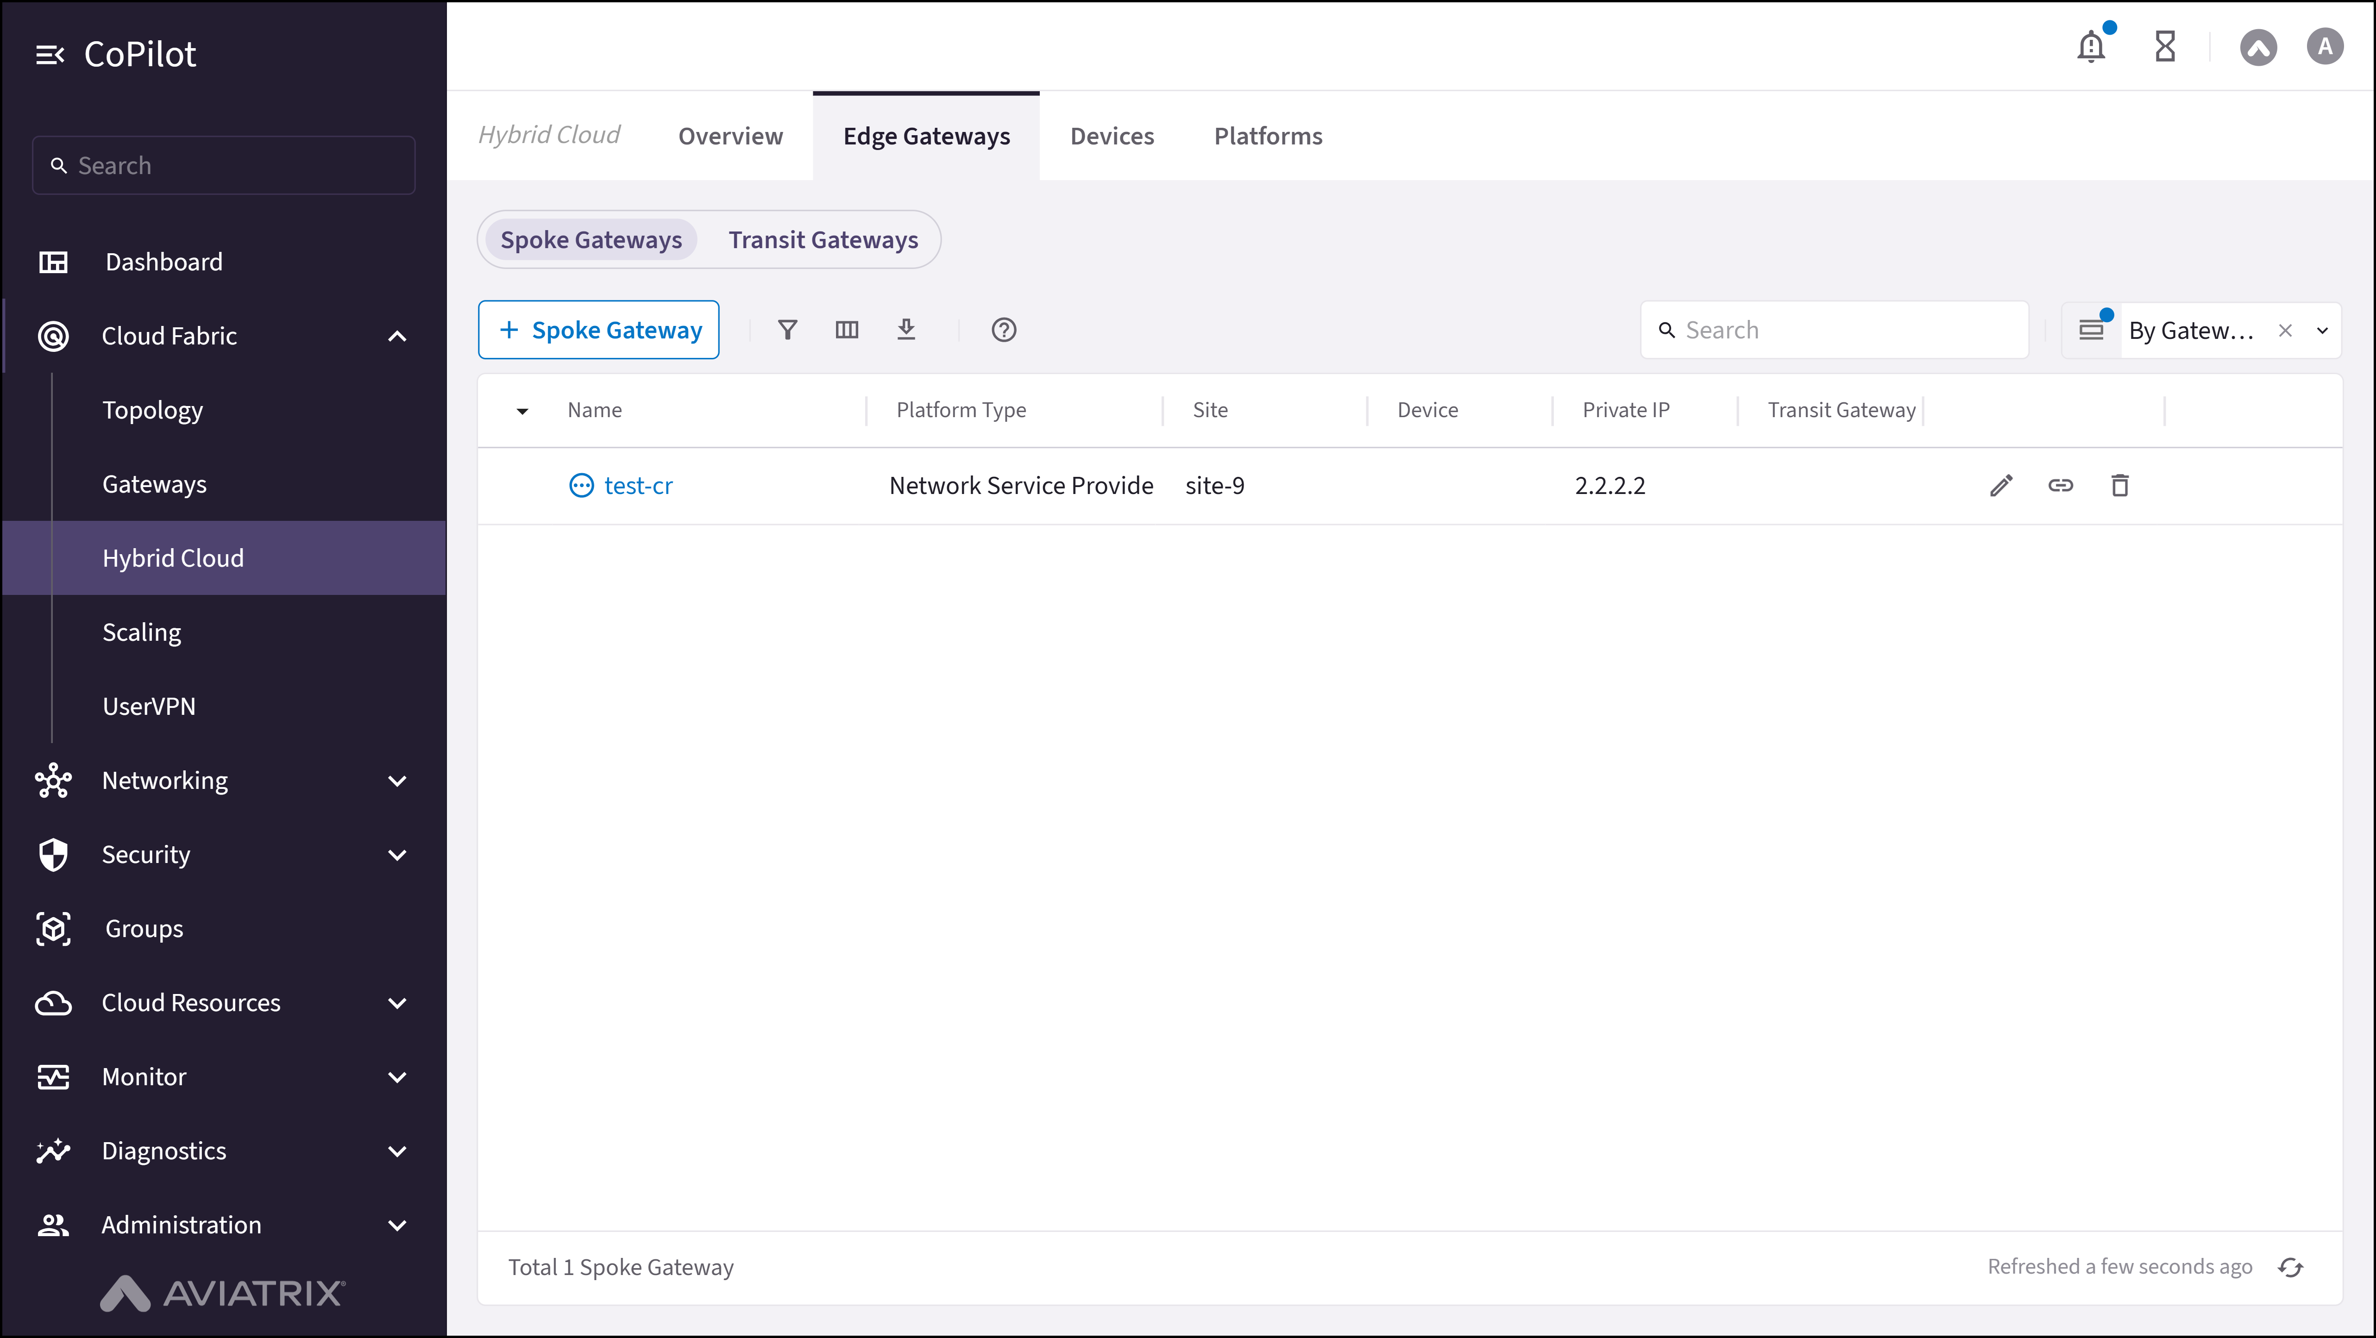Screen dimensions: 2376x1338
Task: Open the Platforms tab
Action: pos(1268,136)
